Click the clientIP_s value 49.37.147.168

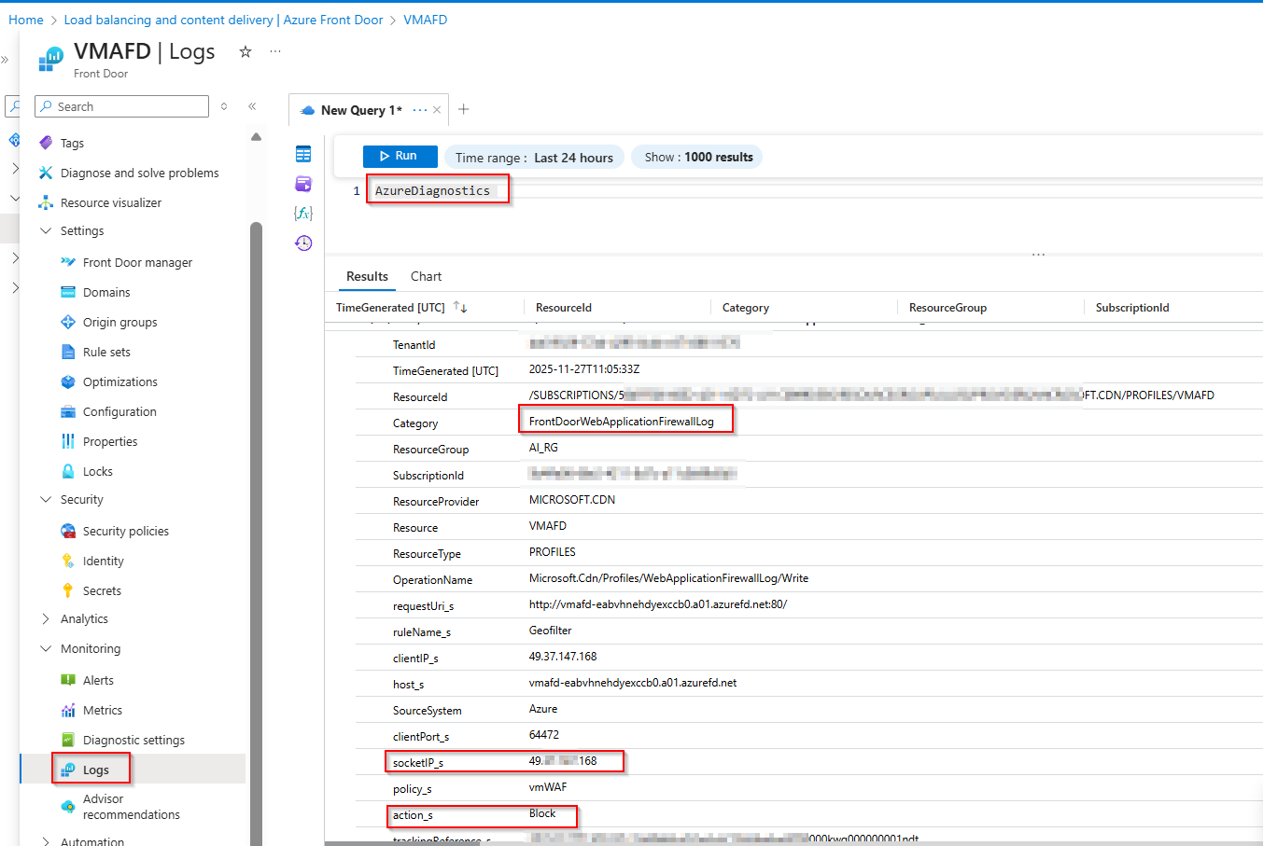[x=563, y=657]
